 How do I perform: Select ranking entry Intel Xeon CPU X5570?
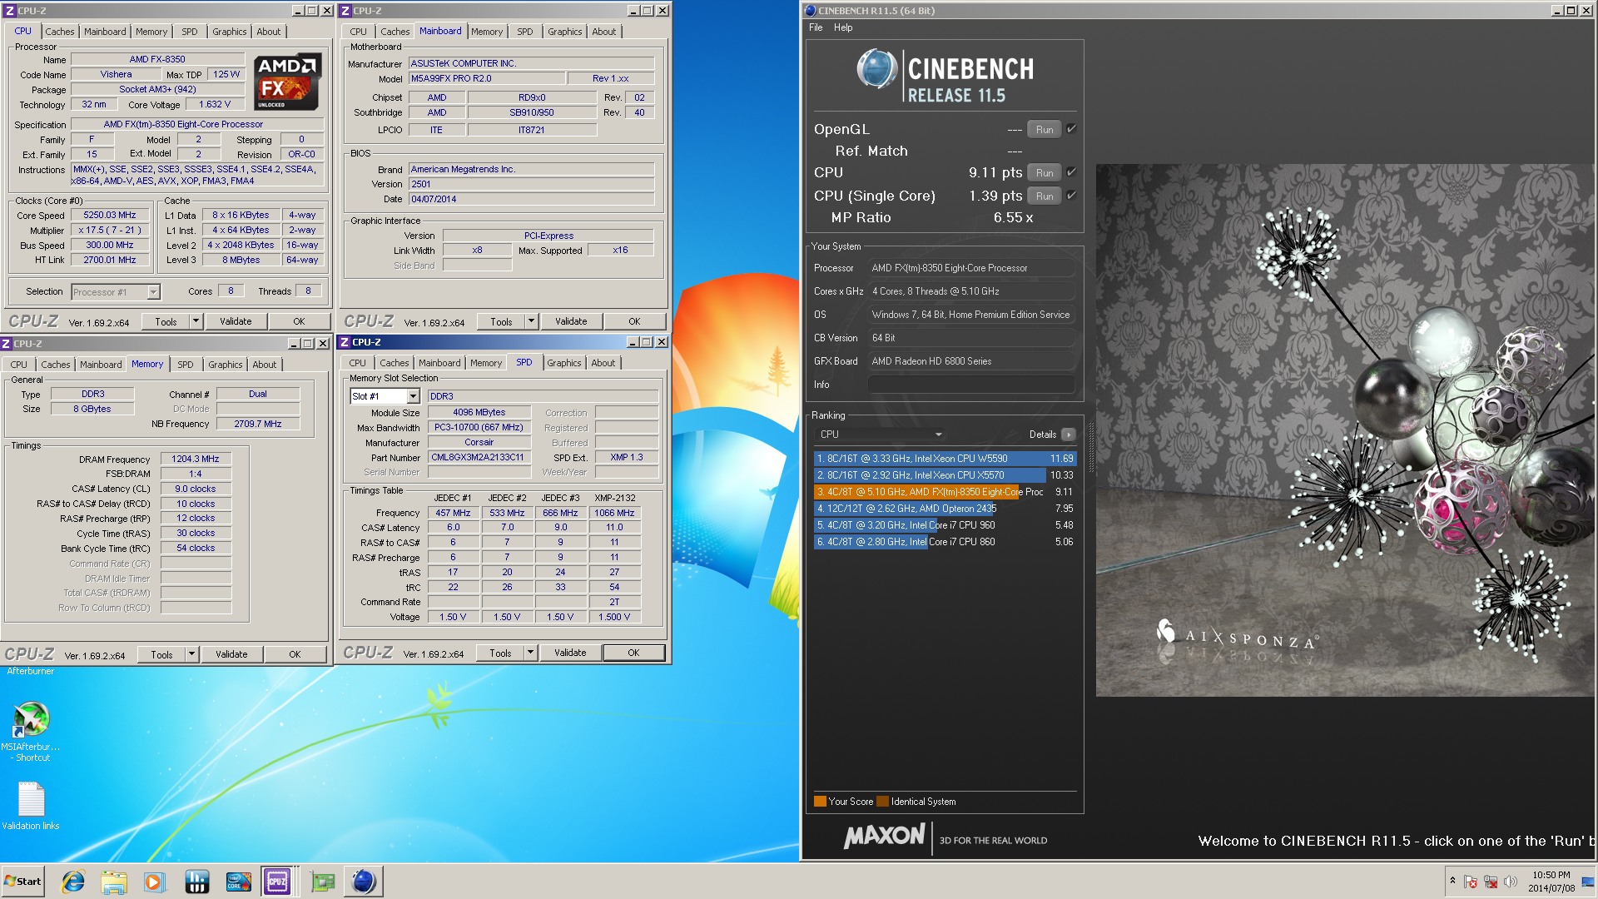click(945, 475)
